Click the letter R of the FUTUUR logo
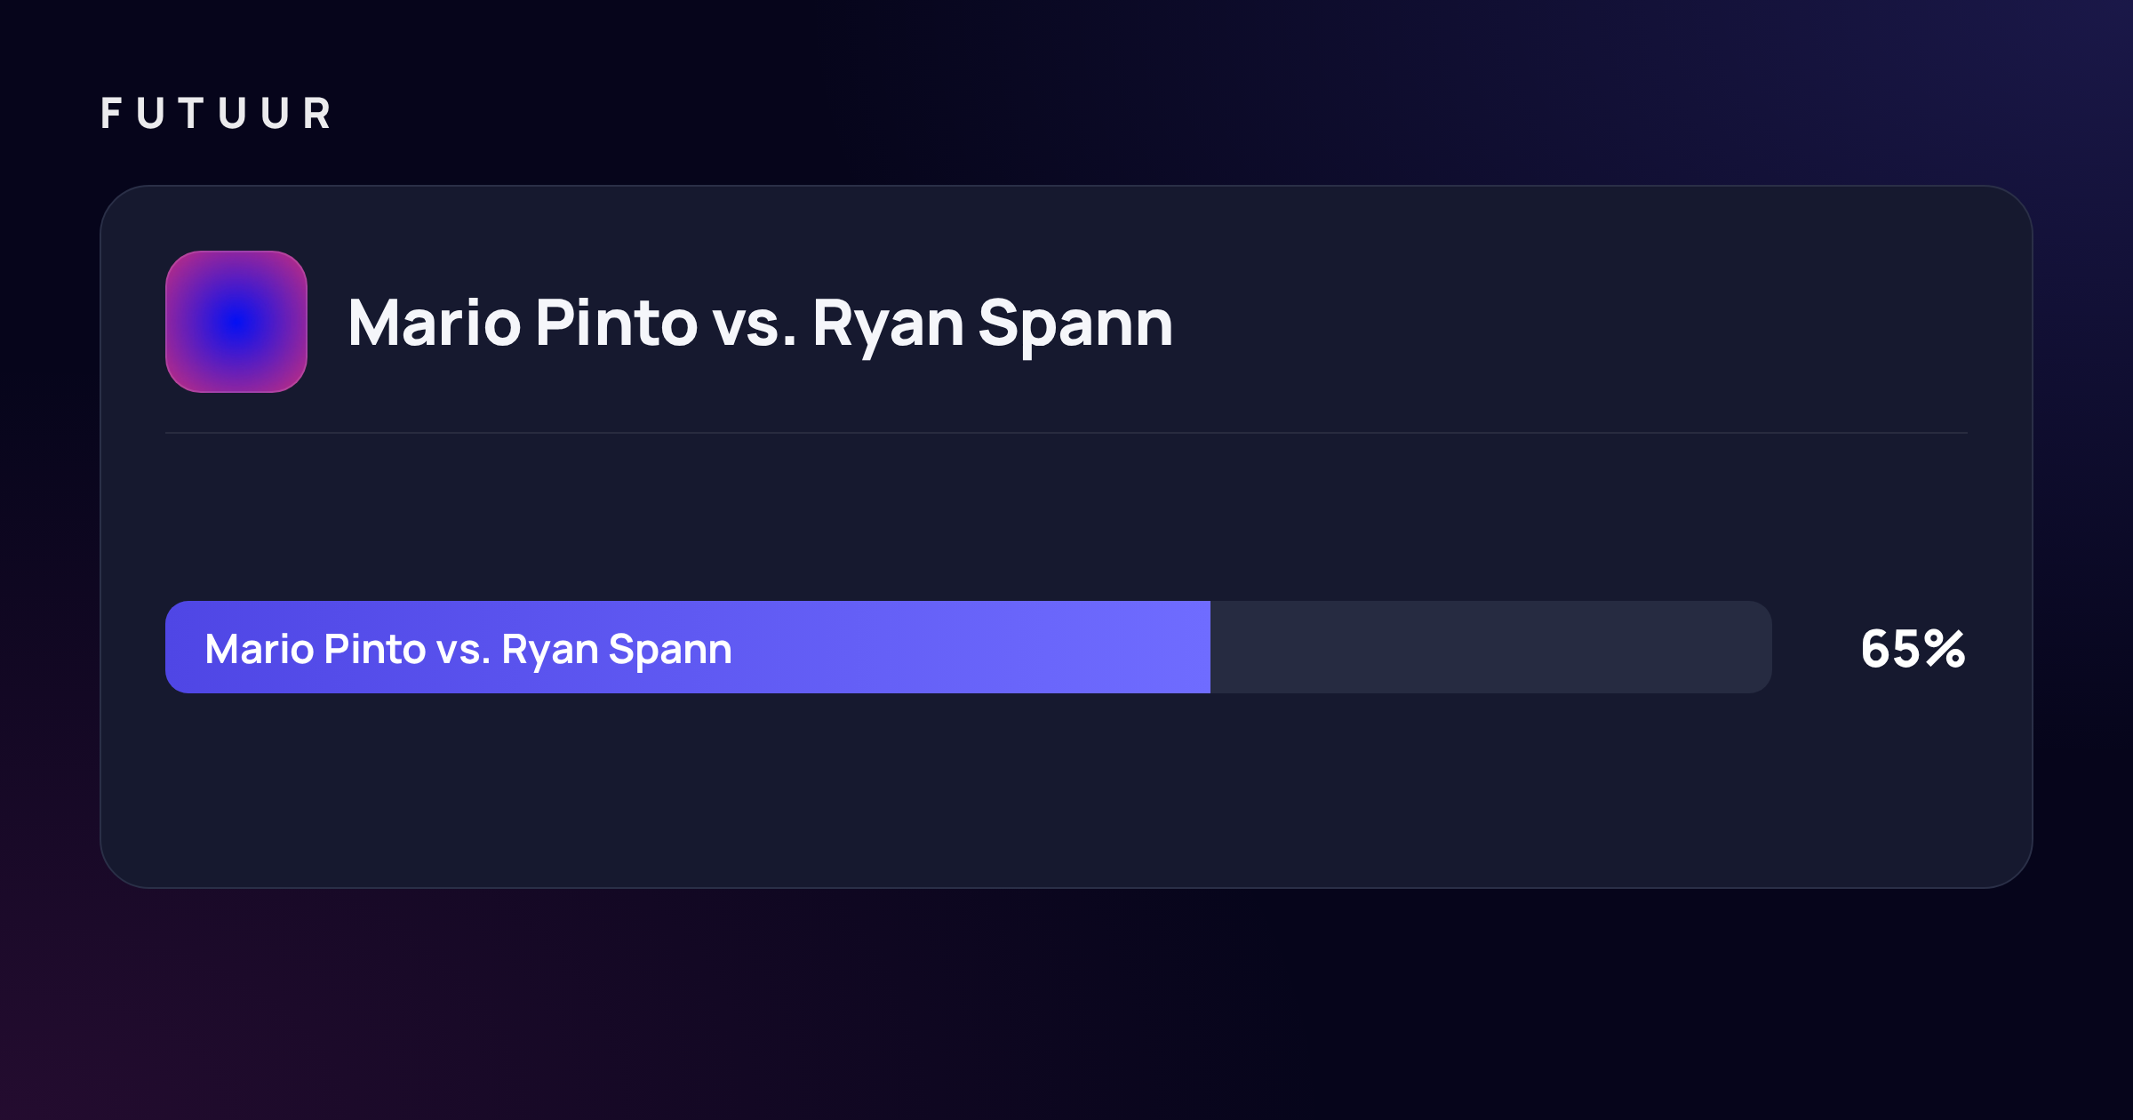2133x1120 pixels. point(317,114)
